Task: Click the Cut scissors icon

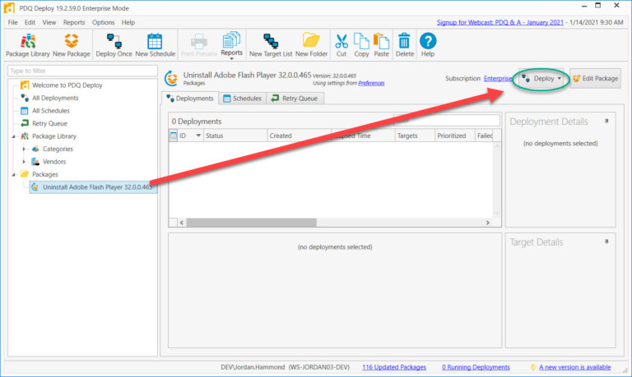Action: (342, 45)
